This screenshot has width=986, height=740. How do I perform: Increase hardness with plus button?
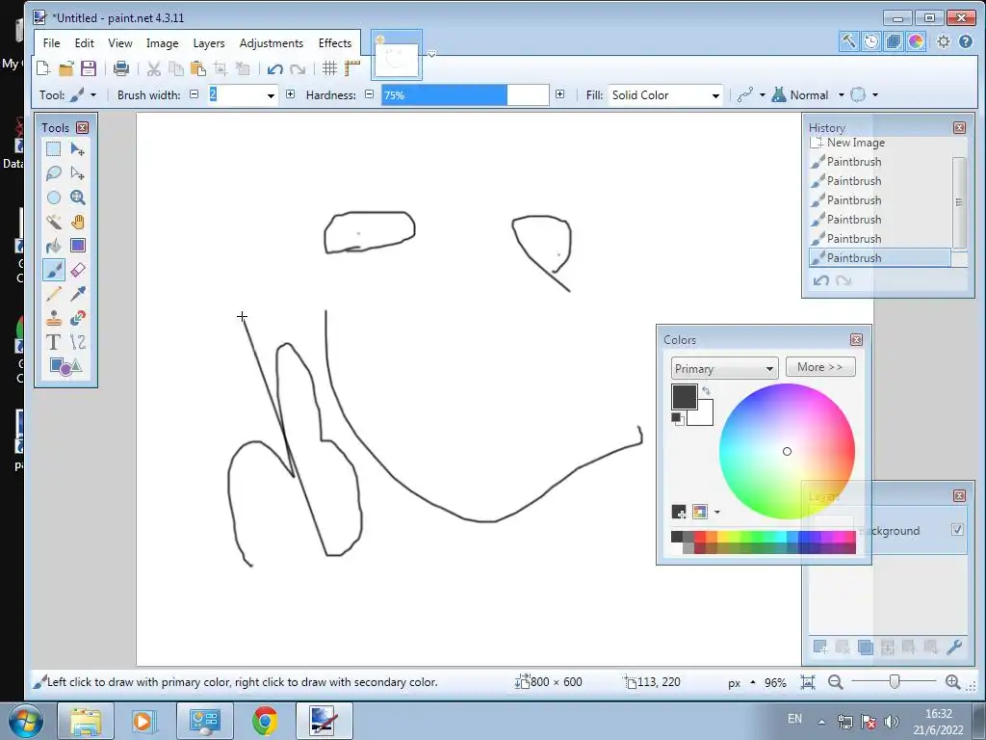pos(559,94)
